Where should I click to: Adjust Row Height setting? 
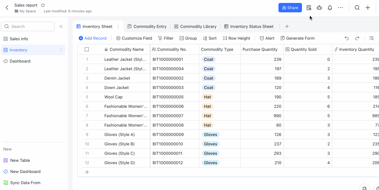coord(236,38)
